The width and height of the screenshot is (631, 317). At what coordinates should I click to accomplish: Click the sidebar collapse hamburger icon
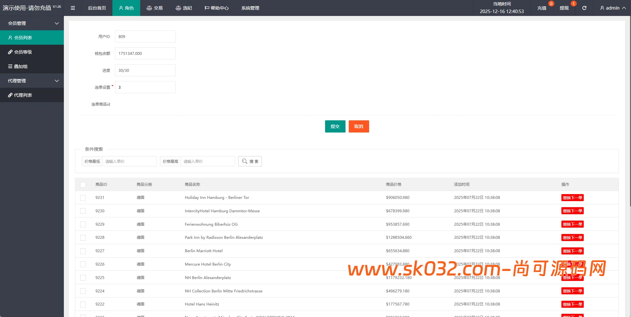[73, 8]
